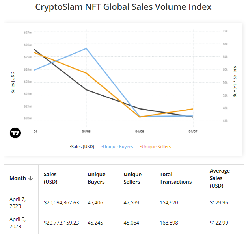This screenshot has height=234, width=248.
Task: Click the Average Sales (USD) header
Action: 220,178
